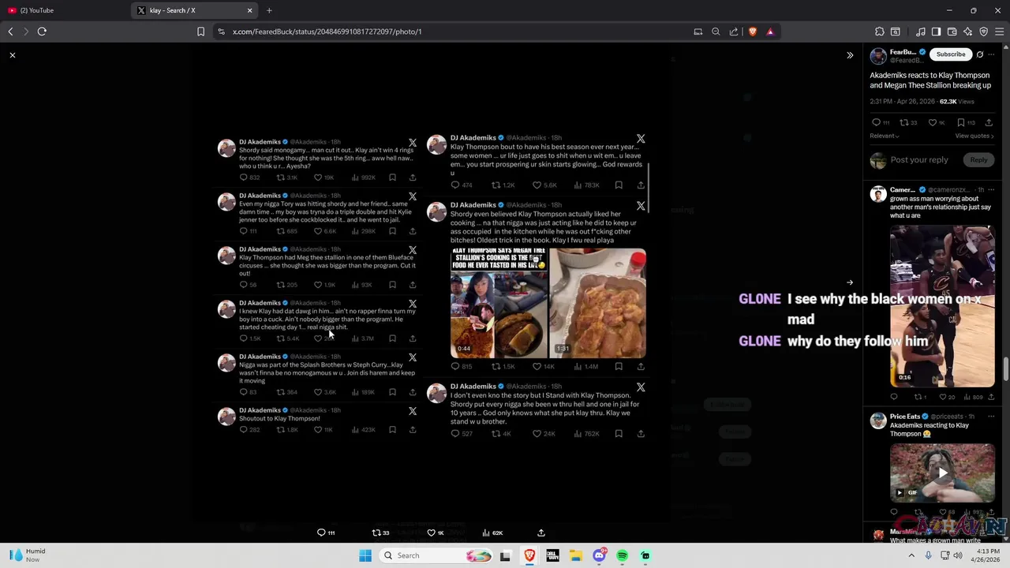Open the more options menu on FearBuck's post
Image resolution: width=1010 pixels, height=568 pixels.
tap(992, 54)
